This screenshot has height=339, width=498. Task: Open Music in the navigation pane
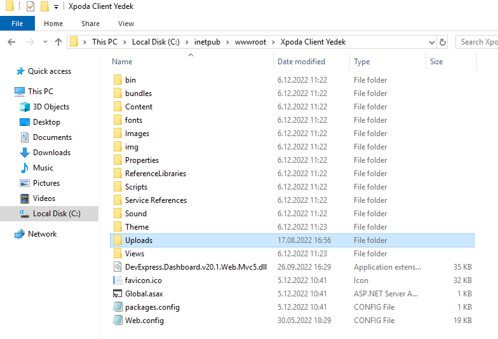pos(43,168)
